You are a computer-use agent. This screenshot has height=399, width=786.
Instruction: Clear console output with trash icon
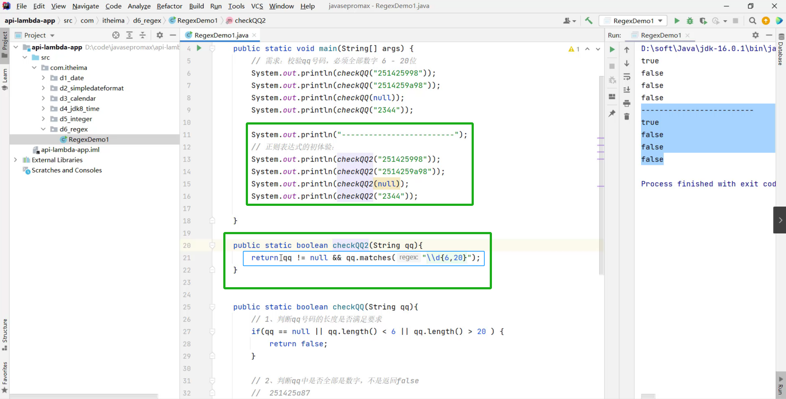(627, 117)
